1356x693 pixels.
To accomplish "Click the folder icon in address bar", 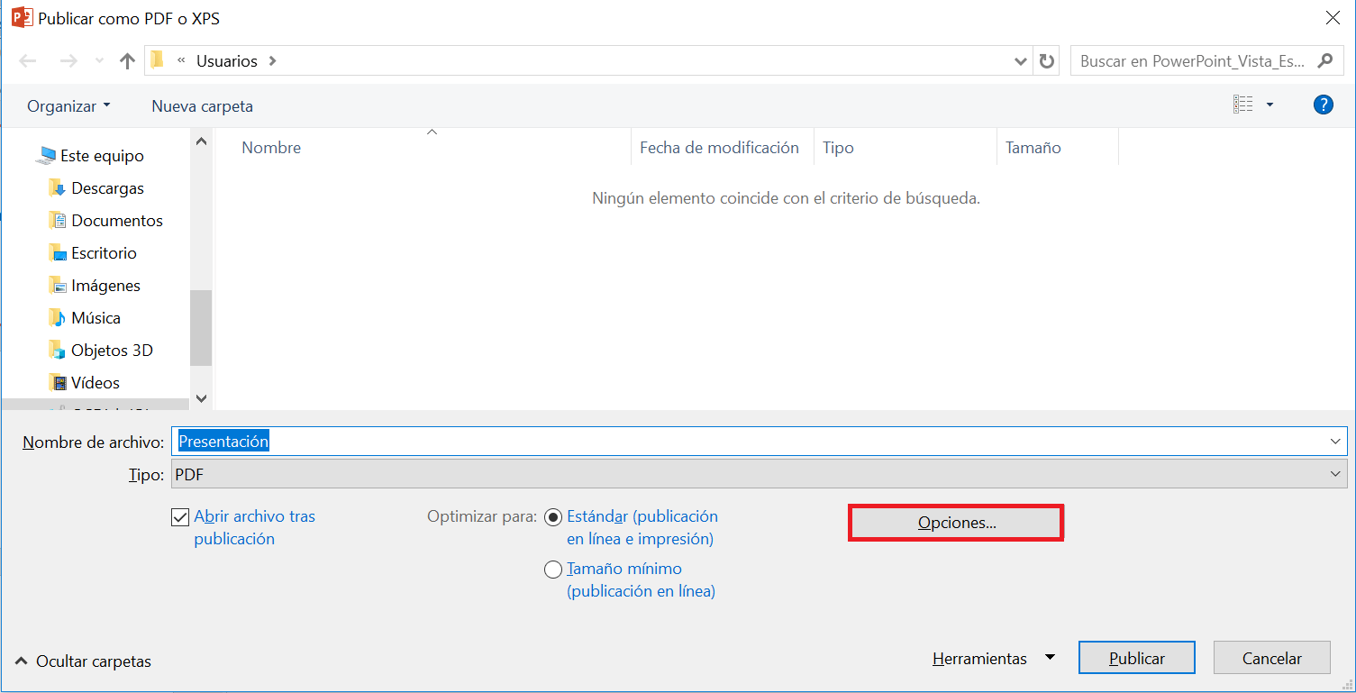I will [x=159, y=60].
